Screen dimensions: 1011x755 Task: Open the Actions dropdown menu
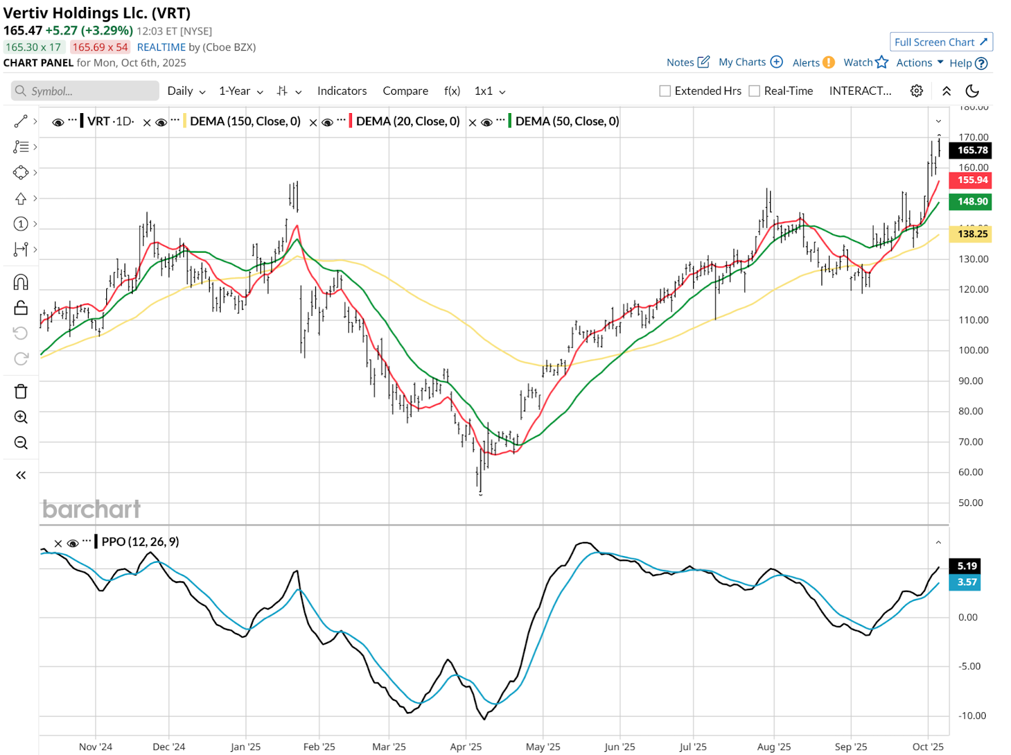pyautogui.click(x=919, y=63)
